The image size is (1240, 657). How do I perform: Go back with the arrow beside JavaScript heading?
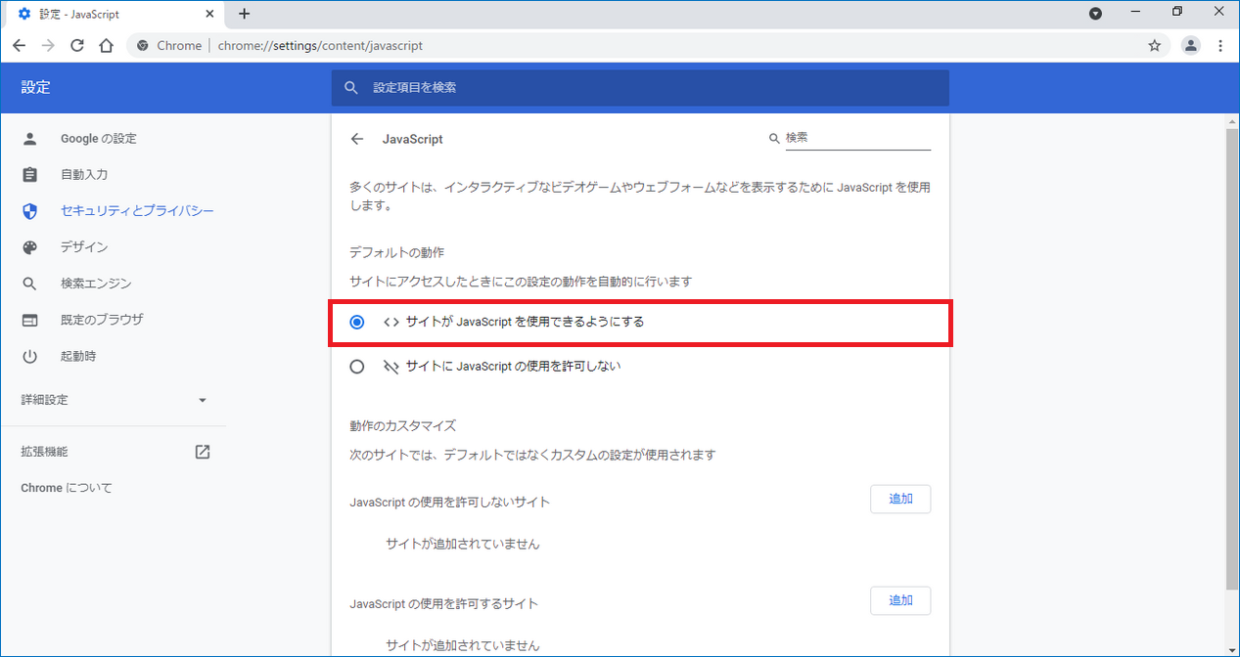point(357,139)
